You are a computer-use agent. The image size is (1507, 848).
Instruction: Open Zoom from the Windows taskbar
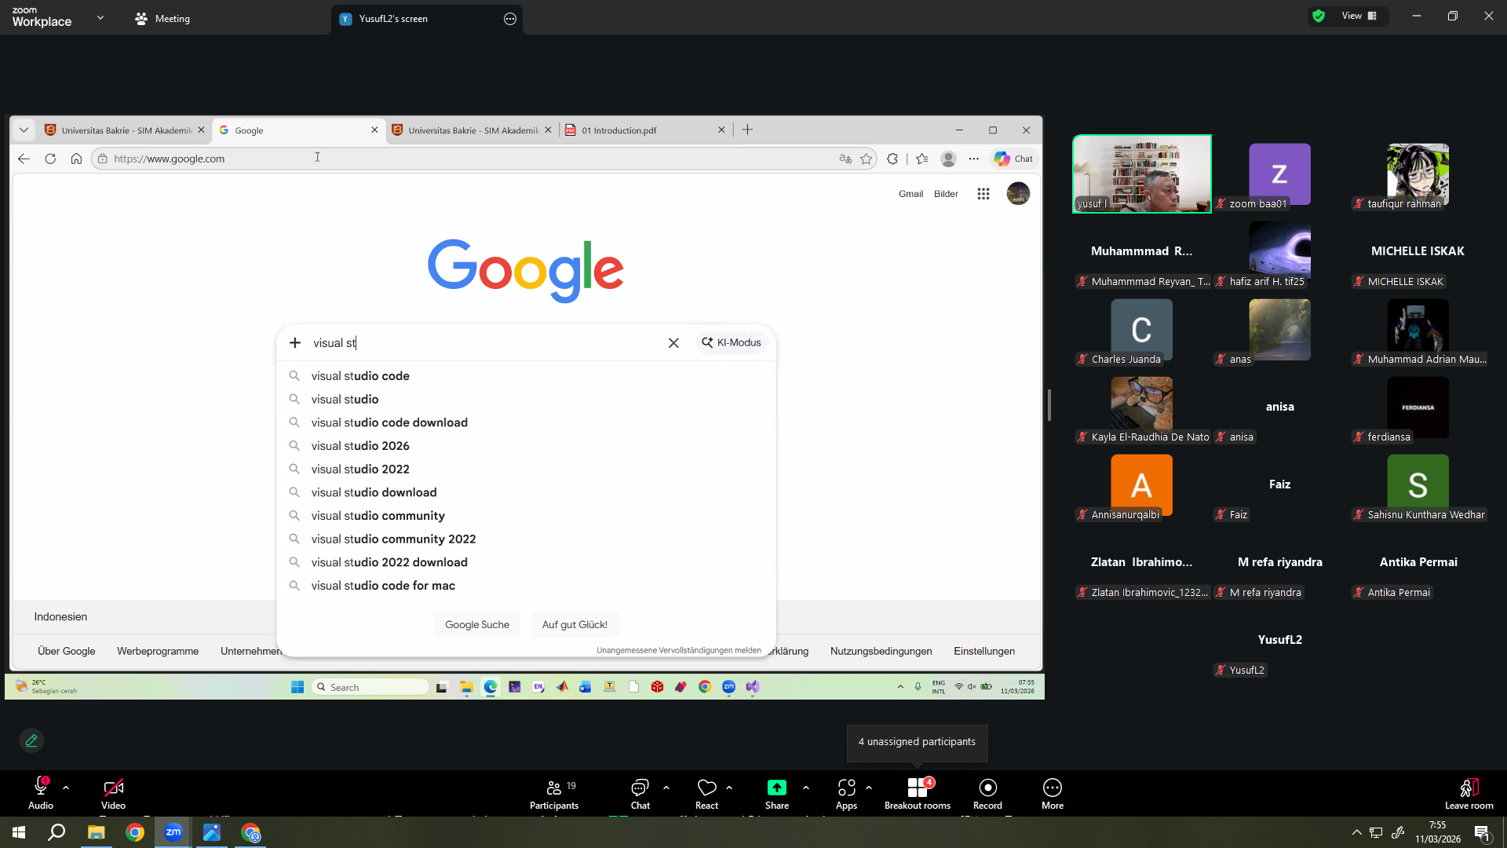tap(173, 832)
